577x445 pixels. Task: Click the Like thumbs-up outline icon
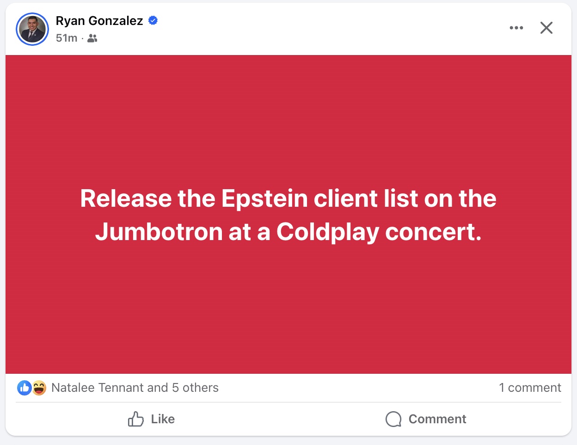click(135, 419)
